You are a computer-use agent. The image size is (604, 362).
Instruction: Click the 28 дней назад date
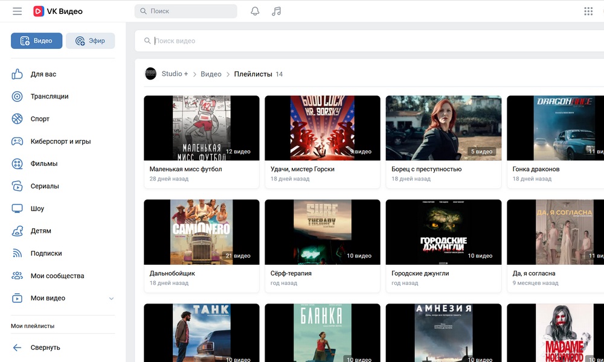click(x=169, y=179)
